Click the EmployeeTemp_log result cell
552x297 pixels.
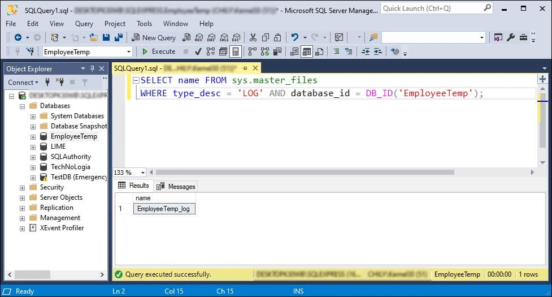(164, 209)
